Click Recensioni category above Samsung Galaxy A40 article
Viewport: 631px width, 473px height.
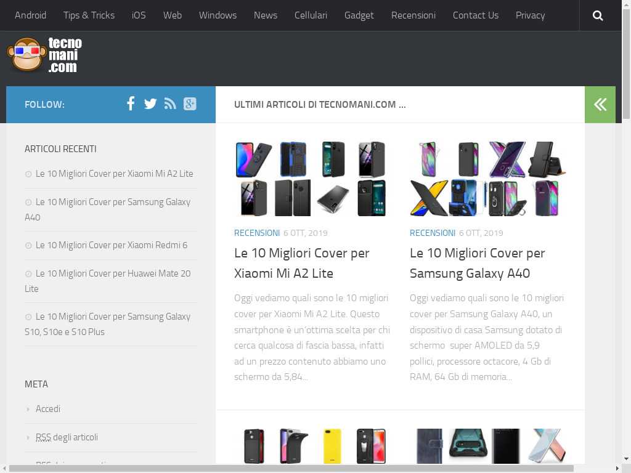coord(432,233)
